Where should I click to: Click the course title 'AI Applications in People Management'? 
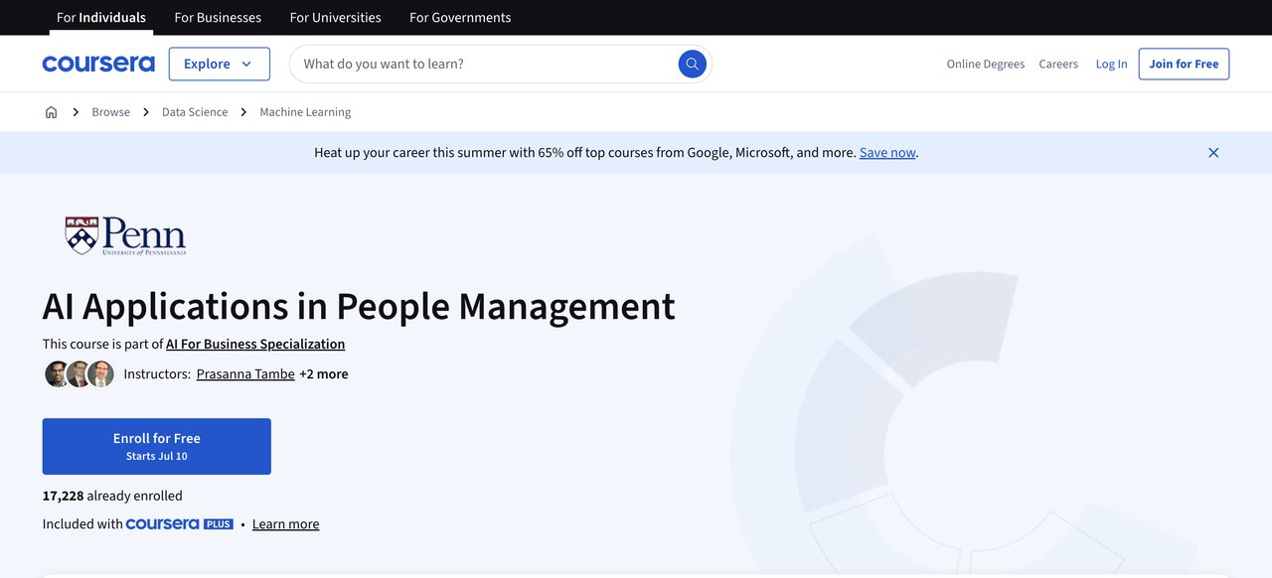359,306
